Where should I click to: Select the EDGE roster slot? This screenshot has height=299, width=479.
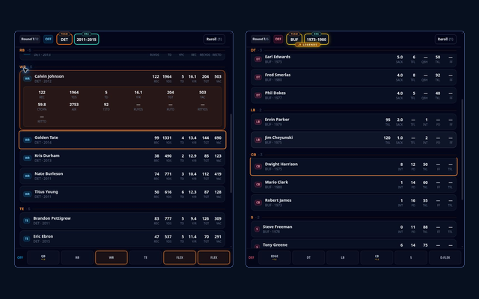click(275, 257)
